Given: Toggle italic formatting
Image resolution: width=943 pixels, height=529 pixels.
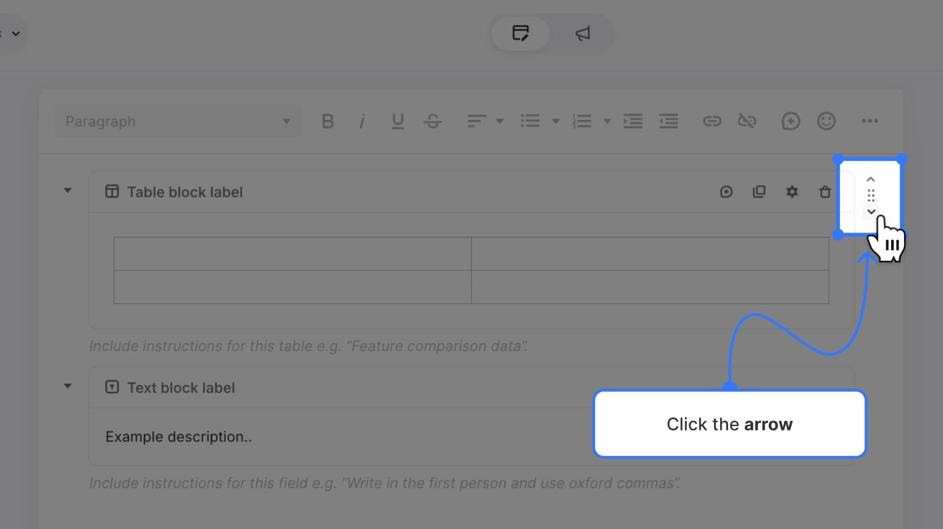Looking at the screenshot, I should click(362, 121).
